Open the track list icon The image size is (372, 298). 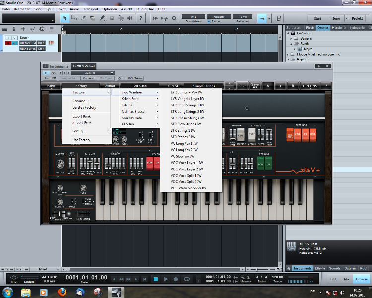(4, 29)
